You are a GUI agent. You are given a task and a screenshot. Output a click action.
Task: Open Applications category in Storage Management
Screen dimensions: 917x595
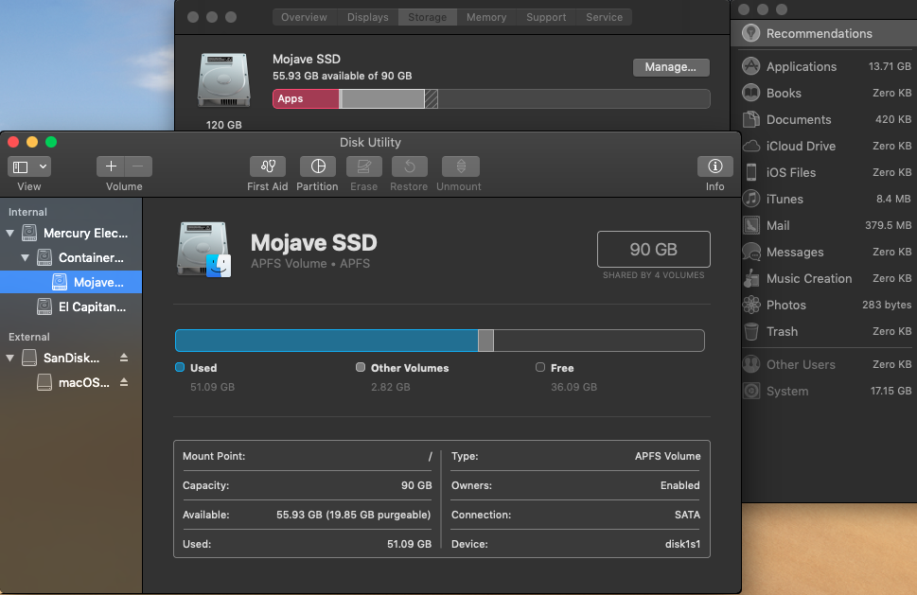tap(826, 66)
